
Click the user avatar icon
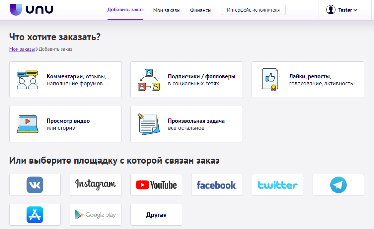click(331, 10)
